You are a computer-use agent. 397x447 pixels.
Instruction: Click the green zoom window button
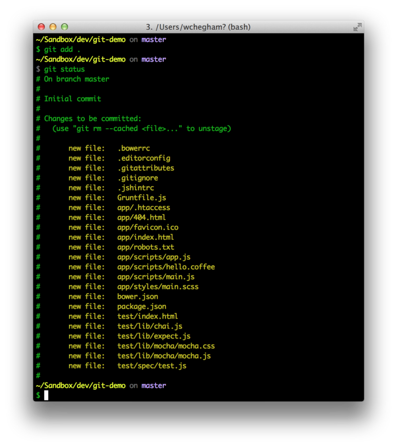point(64,27)
